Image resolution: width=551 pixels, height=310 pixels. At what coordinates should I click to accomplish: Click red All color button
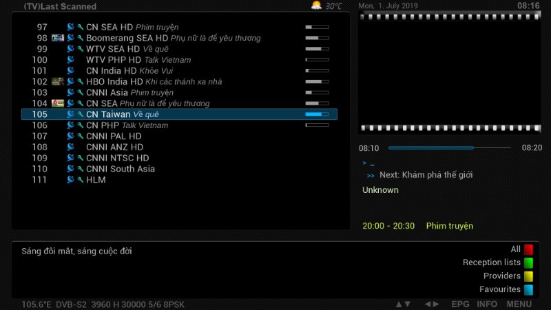528,249
